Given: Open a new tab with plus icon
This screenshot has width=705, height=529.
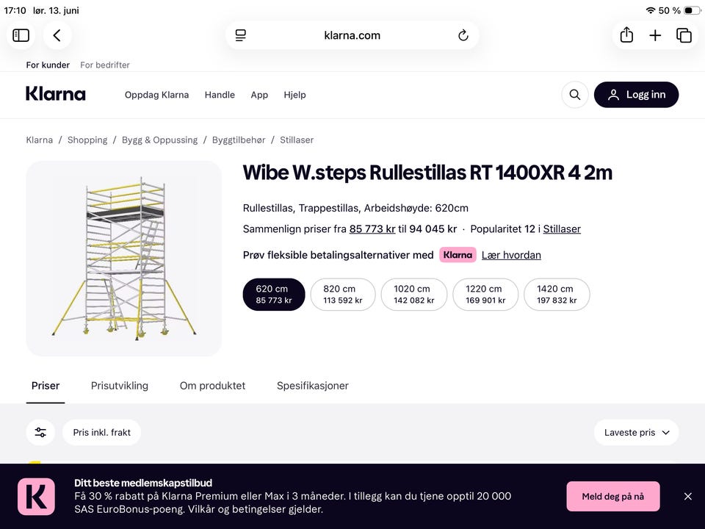Looking at the screenshot, I should point(655,35).
